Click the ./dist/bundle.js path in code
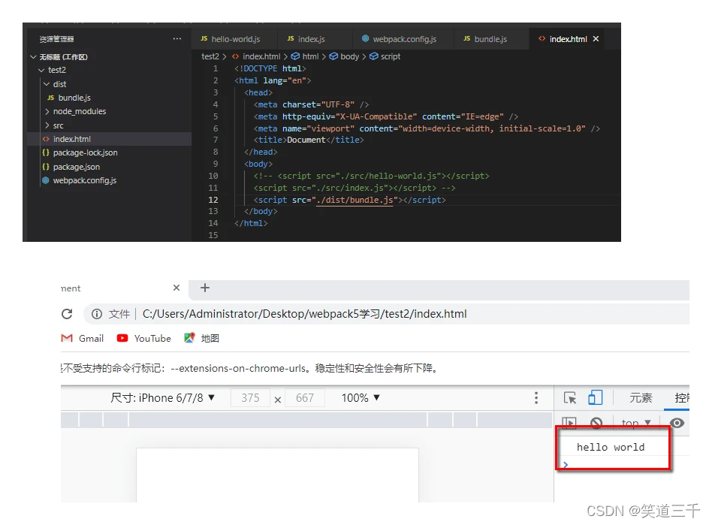Screen dimensions: 712x525 pyautogui.click(x=354, y=200)
